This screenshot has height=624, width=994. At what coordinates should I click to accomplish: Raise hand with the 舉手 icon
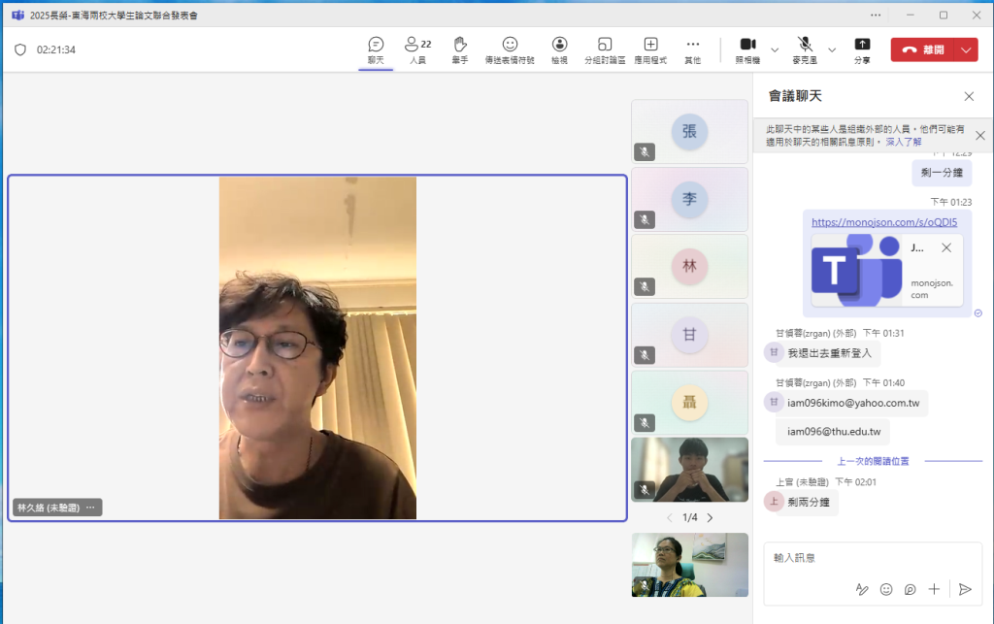[459, 50]
